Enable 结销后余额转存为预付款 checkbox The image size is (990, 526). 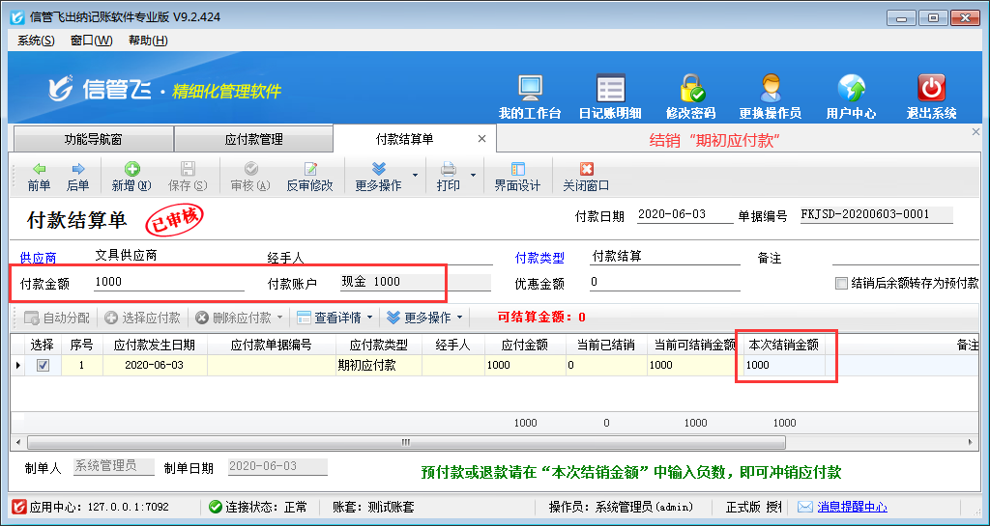coord(841,284)
